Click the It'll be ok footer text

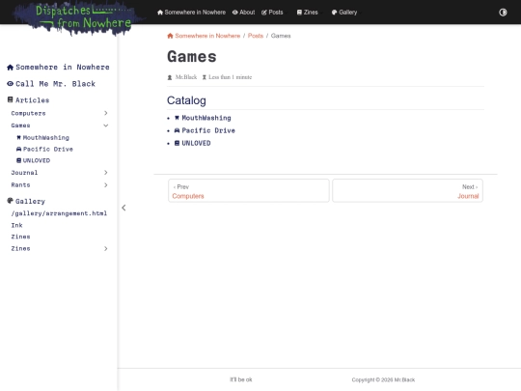pos(241,379)
